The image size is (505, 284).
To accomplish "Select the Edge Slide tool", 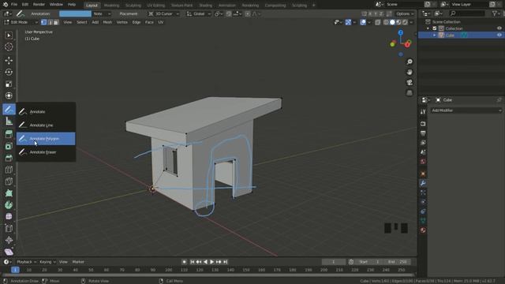I will (9, 228).
